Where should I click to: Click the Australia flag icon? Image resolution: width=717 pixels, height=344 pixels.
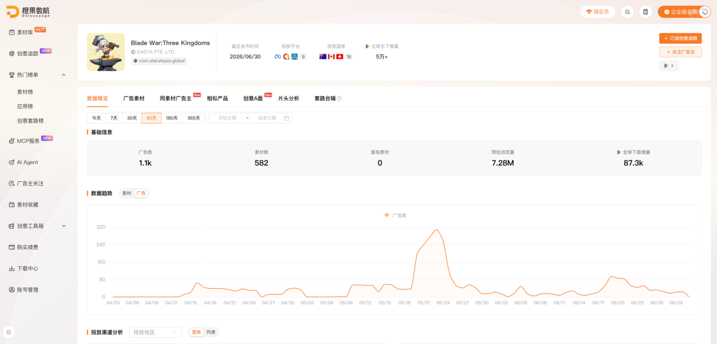click(x=323, y=56)
